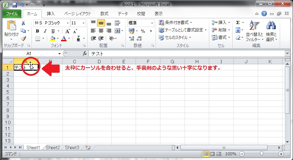Open the font size dropdown showing 11

83,23
